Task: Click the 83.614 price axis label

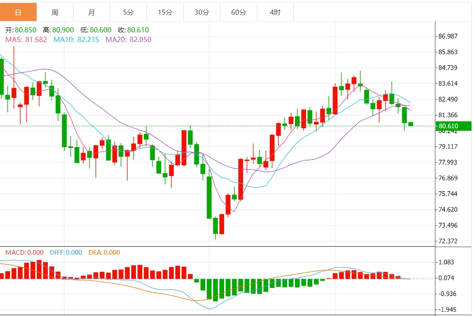Action: 448,84
